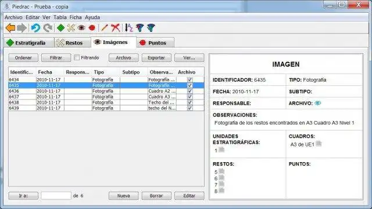
Task: Click the gray redo arrow icon
Action: (48, 28)
